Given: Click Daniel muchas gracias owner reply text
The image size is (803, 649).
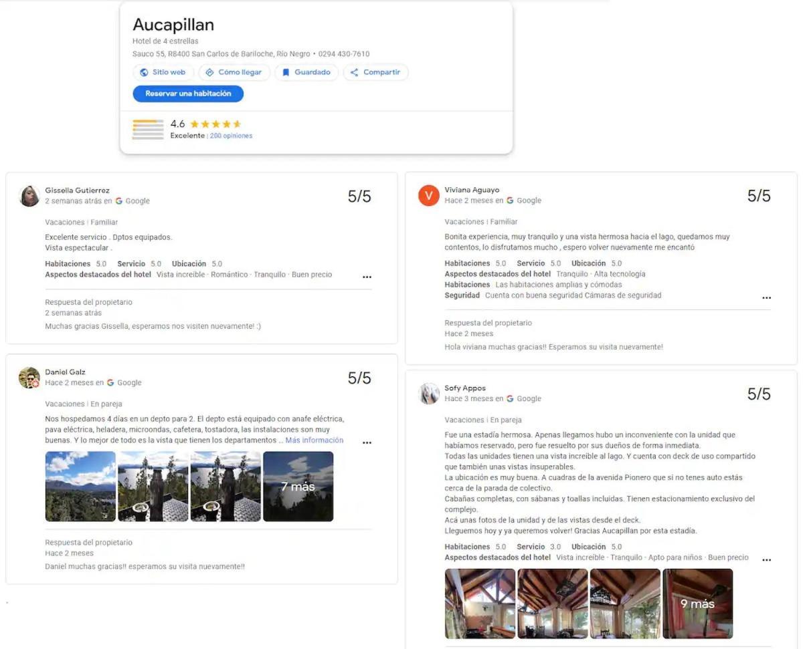Looking at the screenshot, I should point(145,567).
